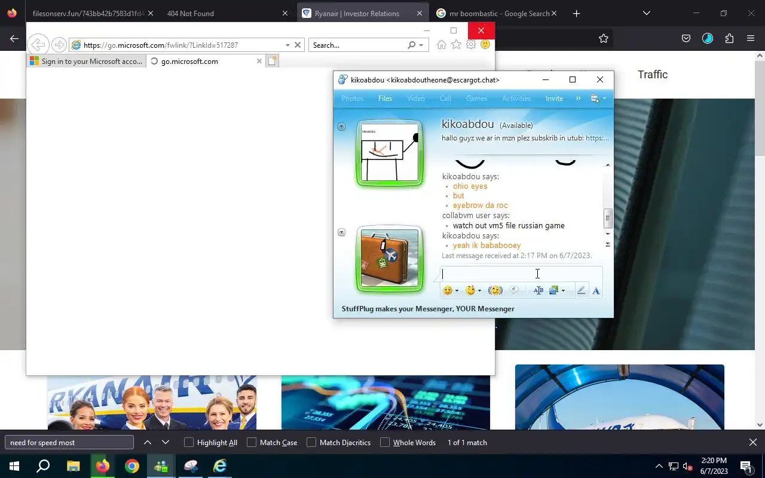Open the Firefox extensions puzzle icon
765x478 pixels.
click(729, 38)
